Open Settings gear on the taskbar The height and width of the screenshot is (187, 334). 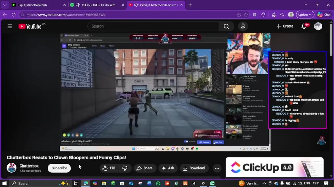click(203, 183)
